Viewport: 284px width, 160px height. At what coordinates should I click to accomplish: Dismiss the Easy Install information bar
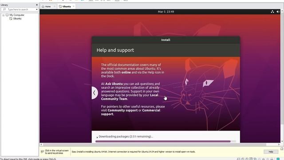282,149
